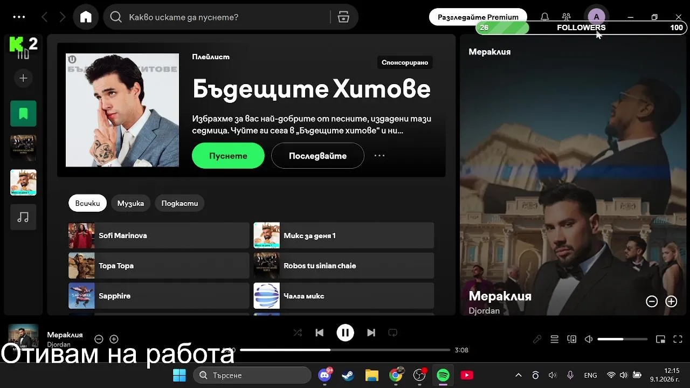Follow the playlist with 'Последвайте'
This screenshot has width=690, height=388.
tap(318, 156)
